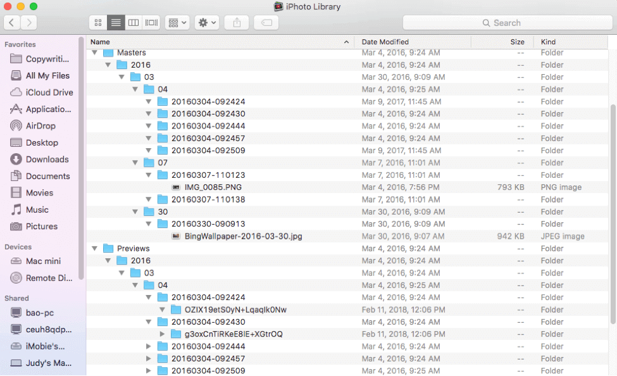Collapse the 07 folder under Masters
This screenshot has width=617, height=376.
point(135,163)
